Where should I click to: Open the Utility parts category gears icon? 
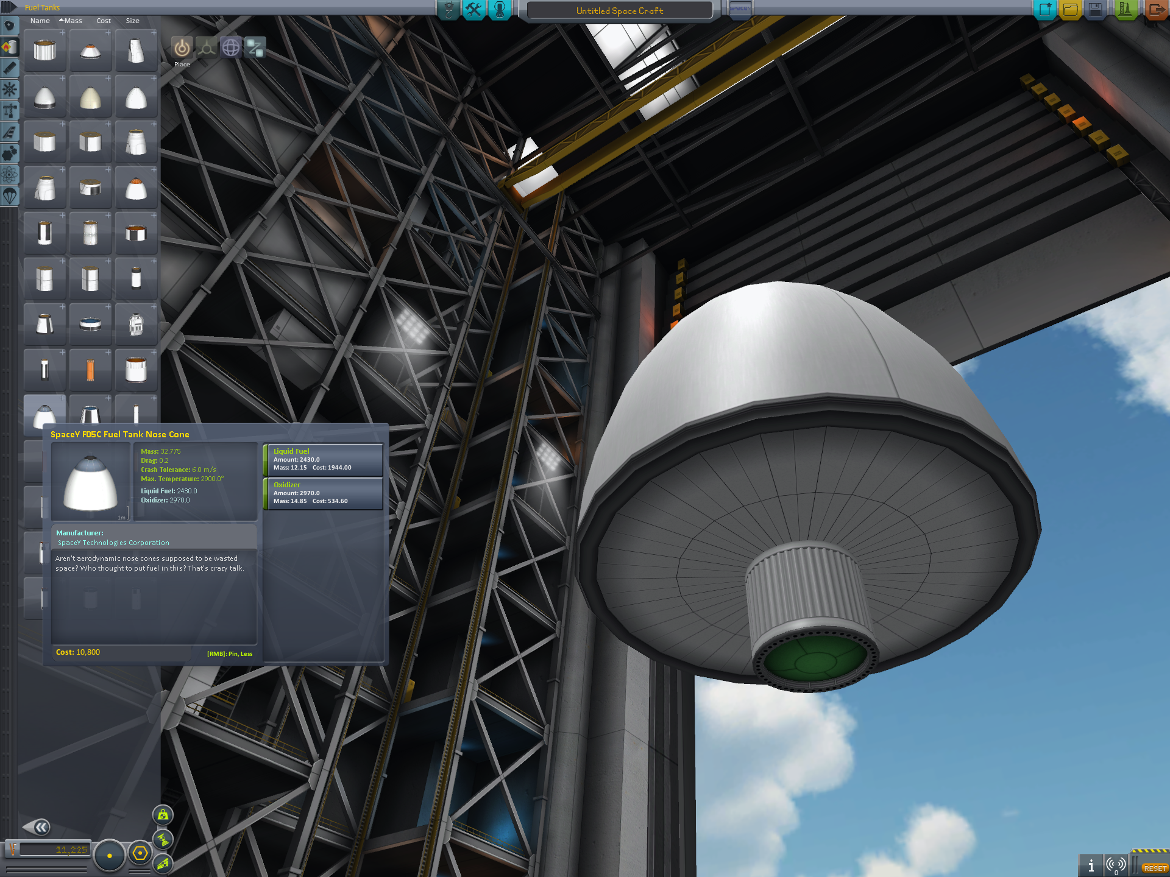[9, 153]
